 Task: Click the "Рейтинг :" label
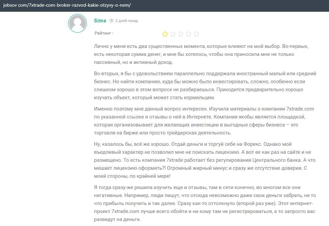click(104, 33)
